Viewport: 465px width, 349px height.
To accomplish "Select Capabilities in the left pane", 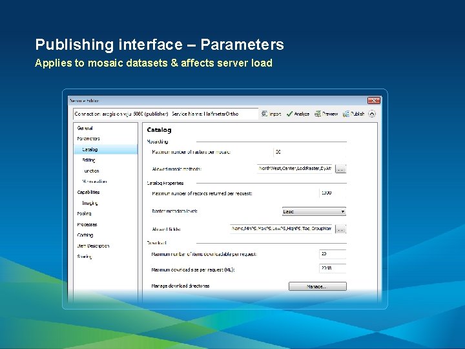I will 88,193.
